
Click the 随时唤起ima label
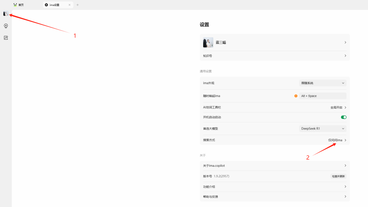point(212,96)
